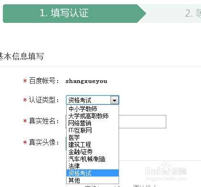Select 网络营销 in dropdown list

[x=92, y=123]
